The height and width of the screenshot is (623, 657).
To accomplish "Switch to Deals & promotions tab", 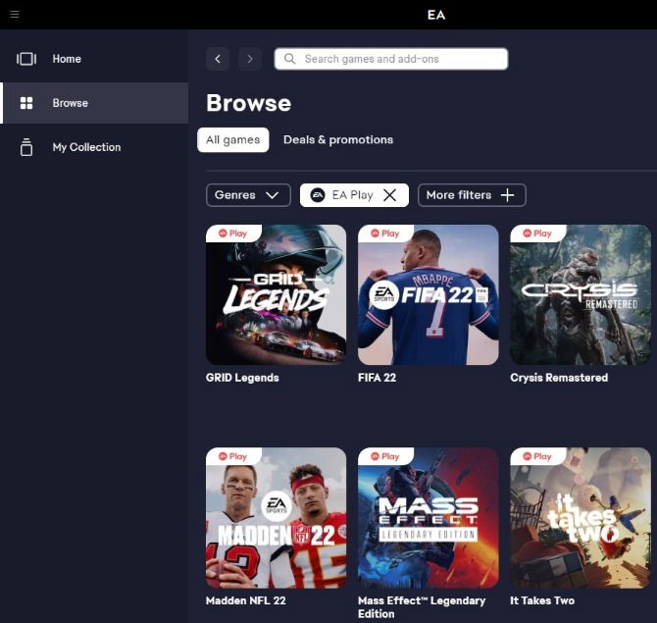I will tap(338, 140).
